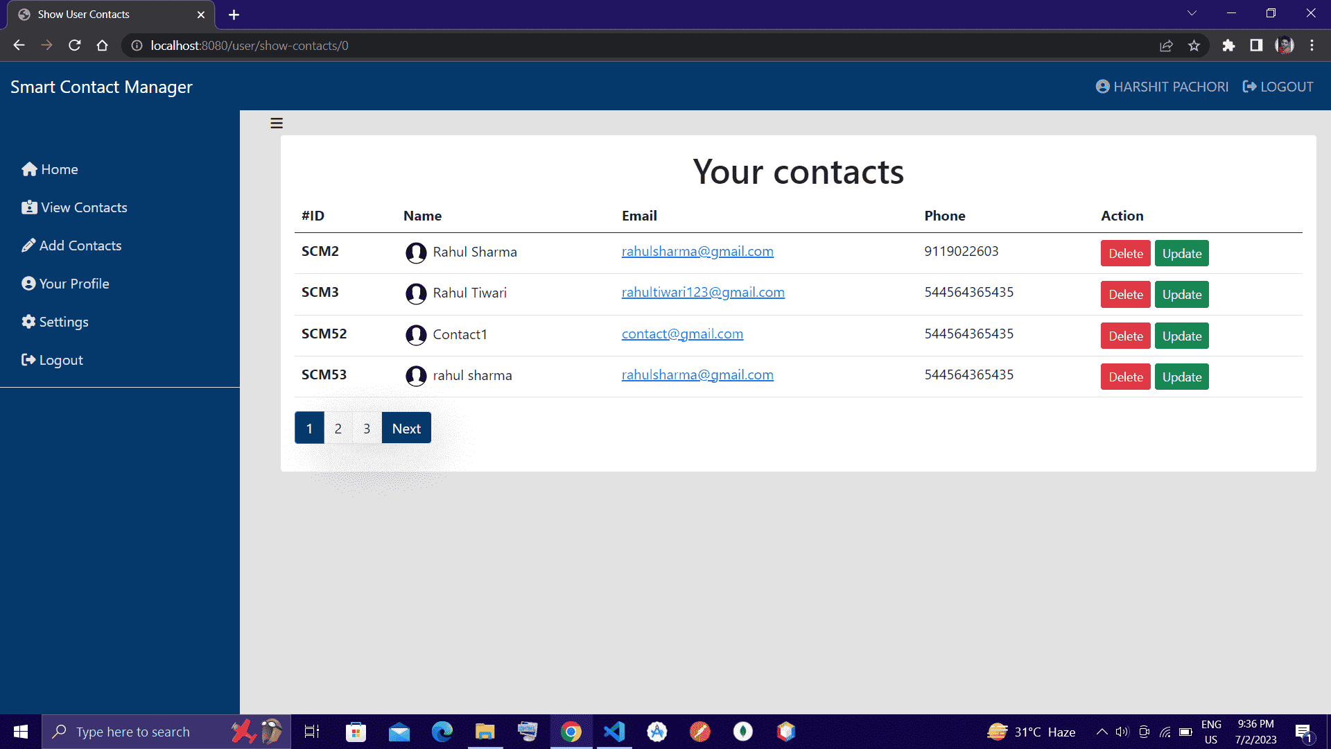This screenshot has width=1331, height=749.
Task: Go to pagination page 3
Action: pos(367,428)
